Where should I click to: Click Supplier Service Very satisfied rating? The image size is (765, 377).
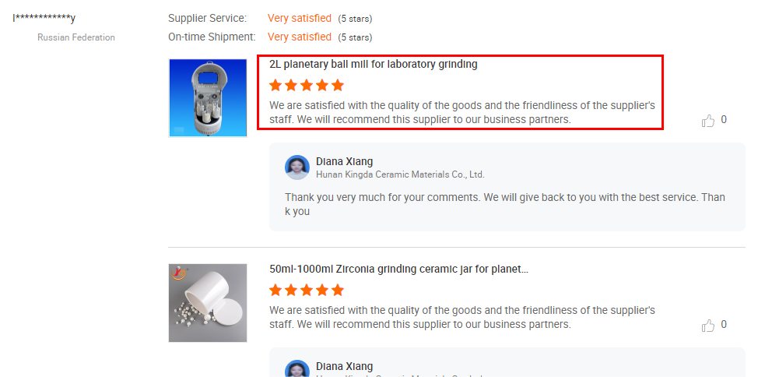[300, 19]
